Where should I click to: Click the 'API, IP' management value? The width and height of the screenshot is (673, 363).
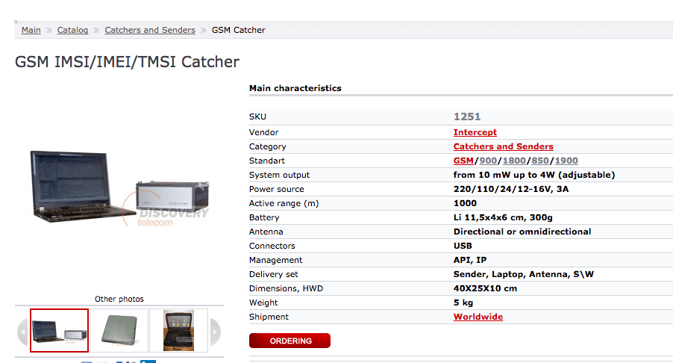click(x=470, y=260)
